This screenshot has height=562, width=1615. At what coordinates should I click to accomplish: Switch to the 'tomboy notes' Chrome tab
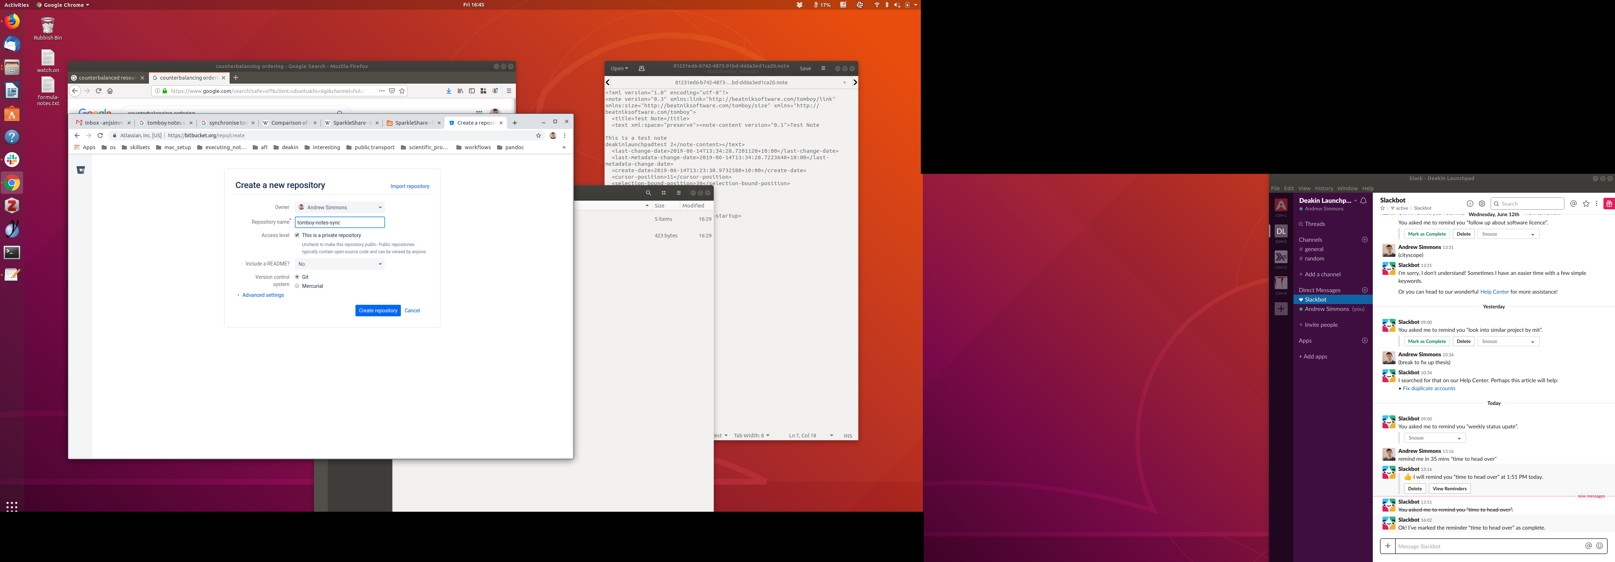click(164, 123)
